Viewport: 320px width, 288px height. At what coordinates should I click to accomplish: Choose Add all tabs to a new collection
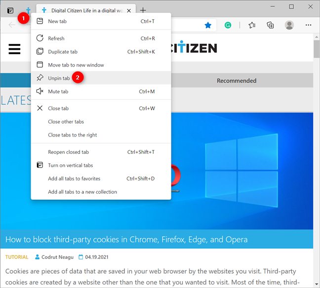(x=101, y=192)
